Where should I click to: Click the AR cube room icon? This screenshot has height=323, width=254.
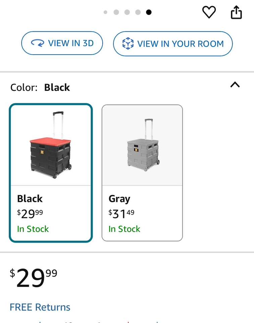(x=128, y=44)
